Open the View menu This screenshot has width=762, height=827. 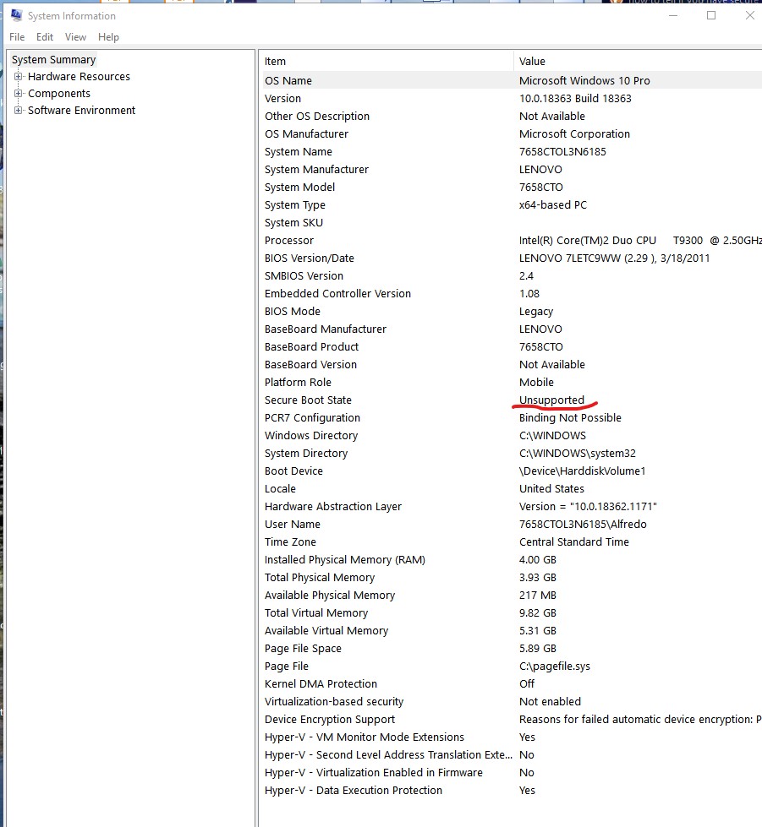pos(75,37)
